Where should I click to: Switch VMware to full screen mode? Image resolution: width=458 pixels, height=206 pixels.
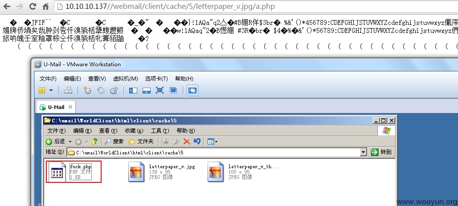click(x=159, y=90)
